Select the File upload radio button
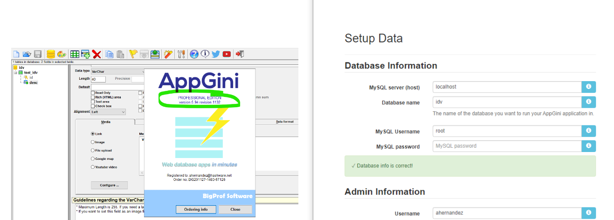The width and height of the screenshot is (614, 220). coord(93,150)
